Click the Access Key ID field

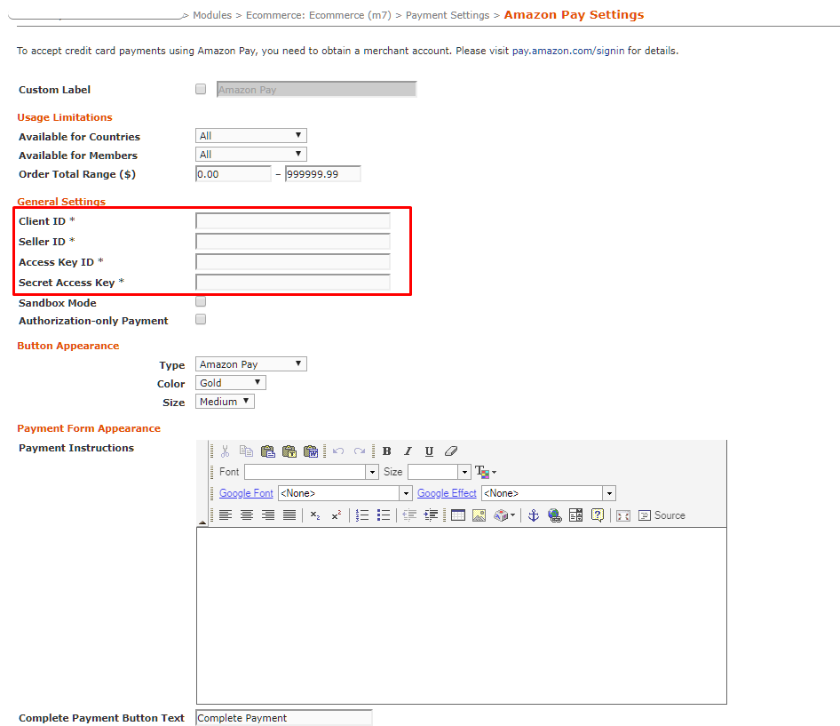pos(293,261)
